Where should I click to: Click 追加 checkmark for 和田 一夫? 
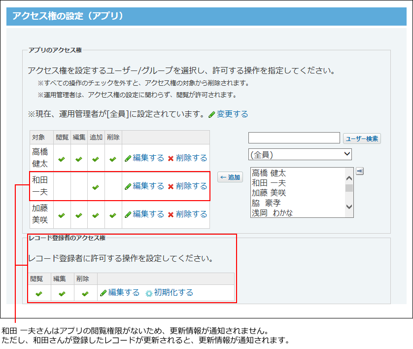(x=96, y=187)
